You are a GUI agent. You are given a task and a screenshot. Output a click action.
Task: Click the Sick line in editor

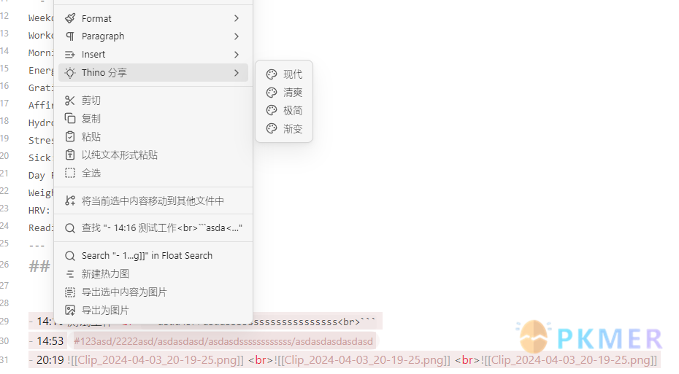[x=40, y=157]
